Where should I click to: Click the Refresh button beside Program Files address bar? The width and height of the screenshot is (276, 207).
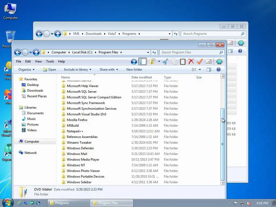[154, 52]
